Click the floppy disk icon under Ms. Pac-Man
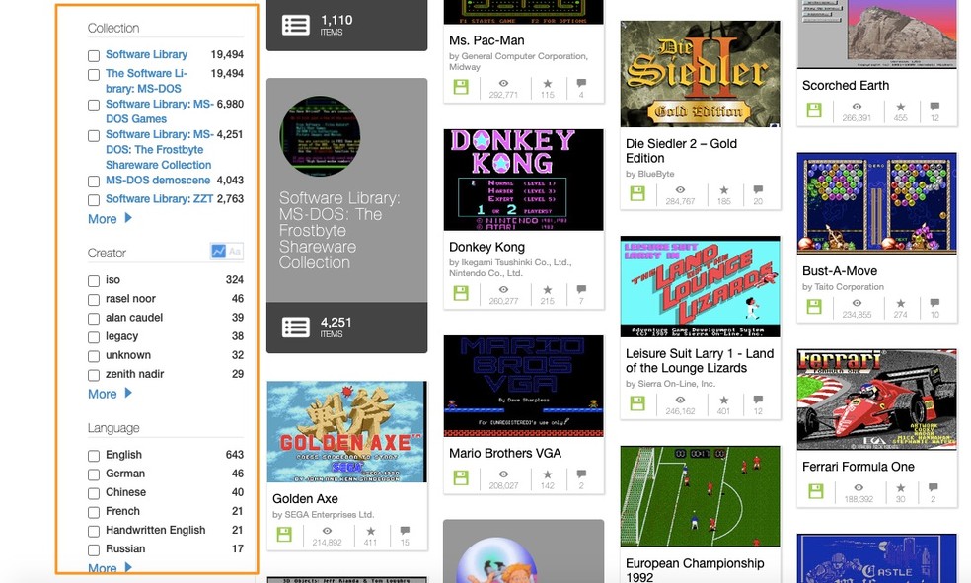This screenshot has width=971, height=583. [x=461, y=87]
